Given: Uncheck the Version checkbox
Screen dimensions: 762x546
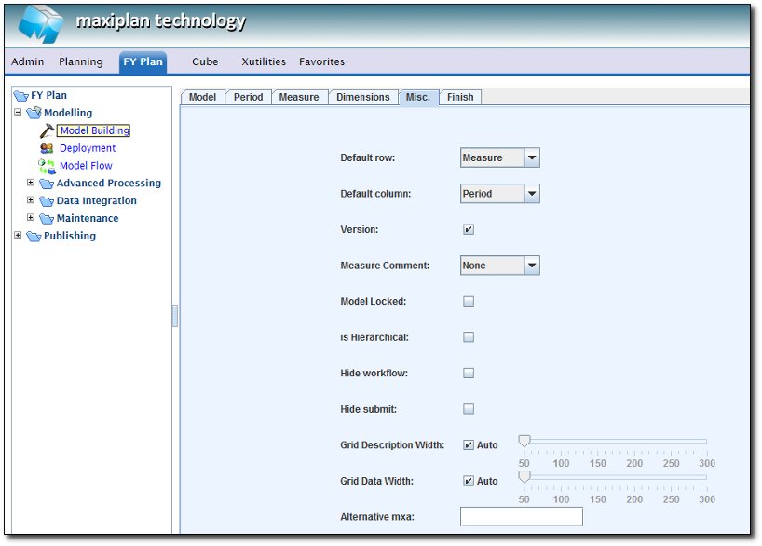Looking at the screenshot, I should coord(469,229).
